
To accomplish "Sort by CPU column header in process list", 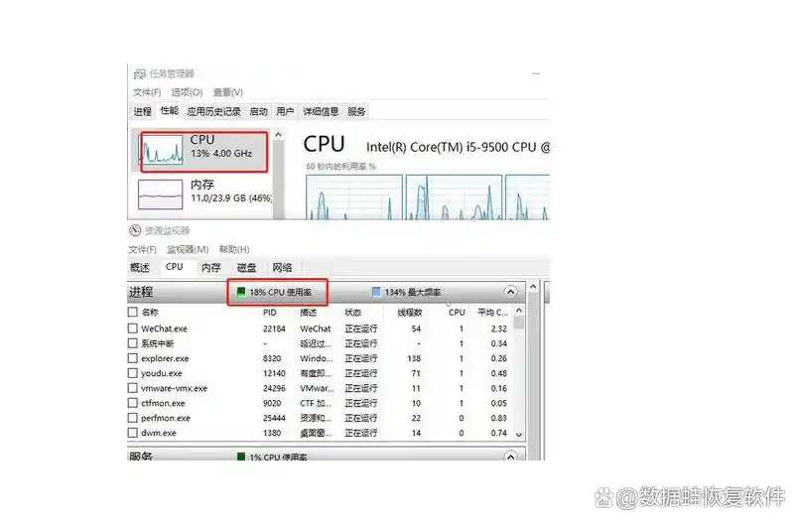I will point(457,312).
